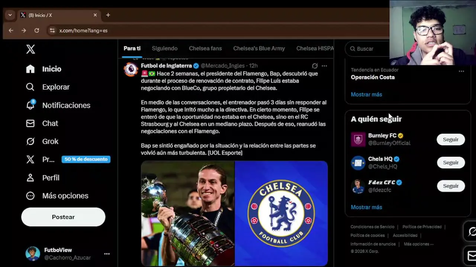Click Burnley FC avatar
This screenshot has width=476, height=267.
tap(358, 139)
